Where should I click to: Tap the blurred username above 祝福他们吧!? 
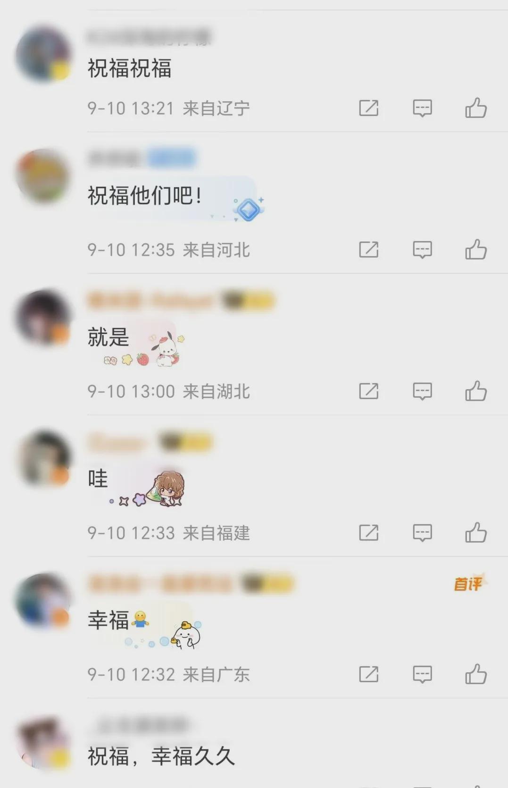115,159
